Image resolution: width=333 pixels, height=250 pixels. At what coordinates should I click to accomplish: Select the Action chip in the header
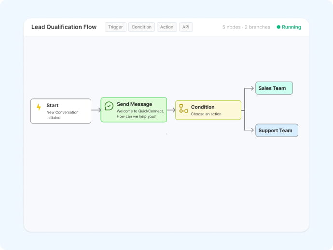(x=166, y=27)
